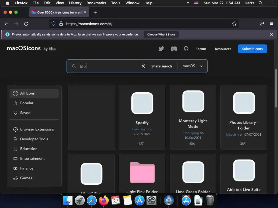This screenshot has width=278, height=208.
Task: Open Tripplejdog's profile link
Action: pos(191,133)
